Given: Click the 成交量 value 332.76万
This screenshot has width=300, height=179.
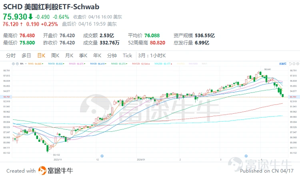Looking at the screenshot, I should pos(110,43).
